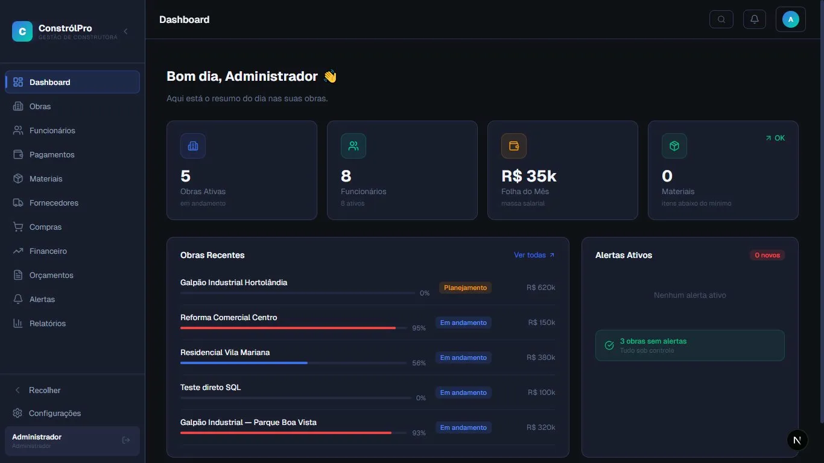The image size is (824, 463).
Task: Click the logout icon beside Administrador
Action: point(126,440)
